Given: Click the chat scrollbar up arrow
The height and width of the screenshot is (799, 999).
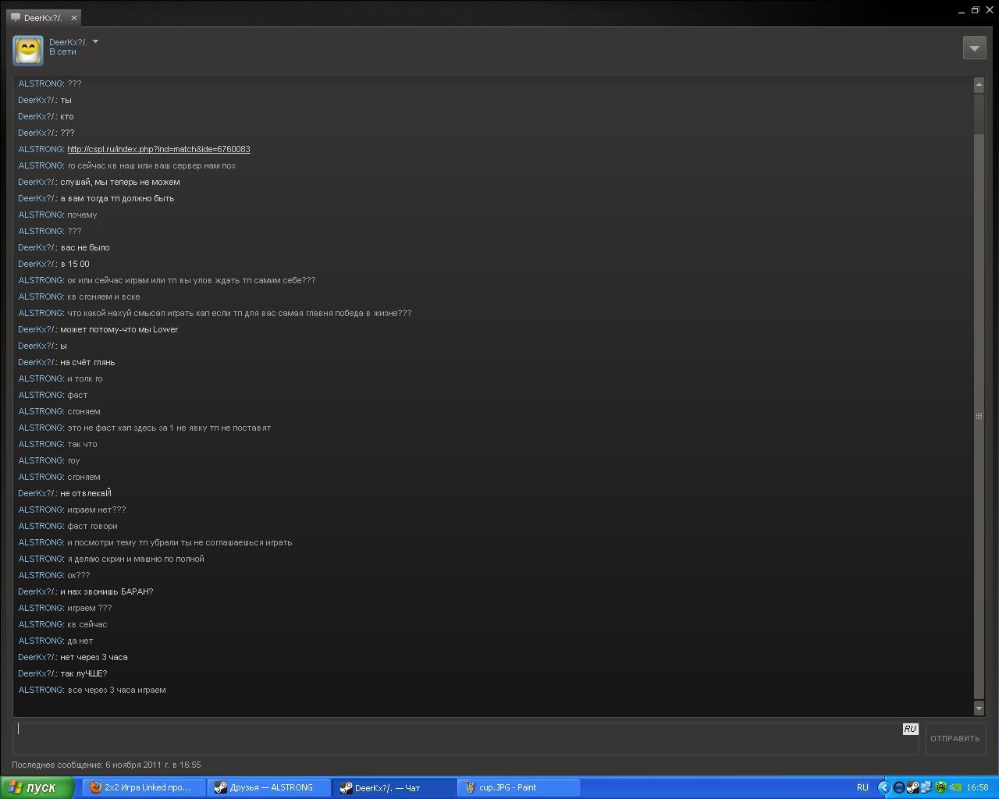Looking at the screenshot, I should tap(979, 83).
